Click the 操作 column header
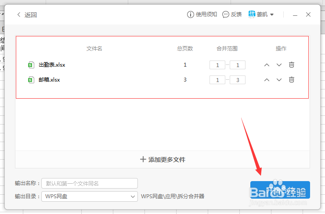 pos(281,49)
